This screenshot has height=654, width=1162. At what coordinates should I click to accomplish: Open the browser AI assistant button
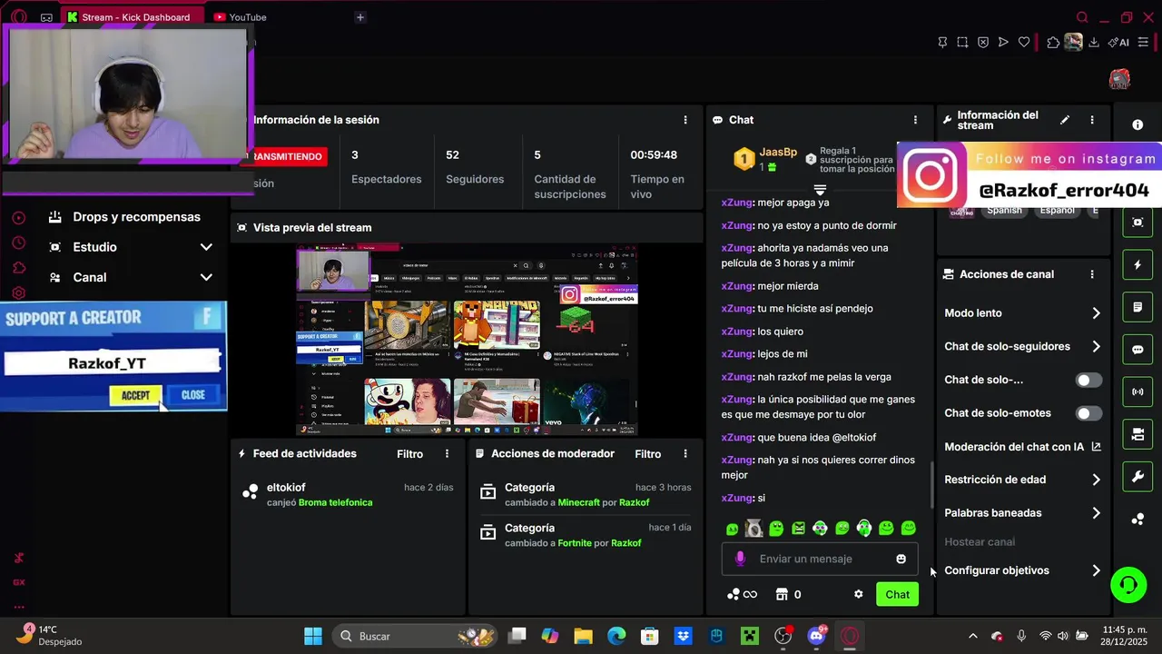1118,42
